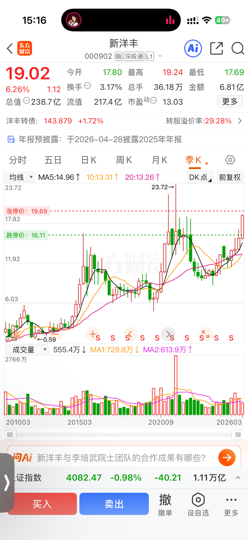Viewport: 248px width, 540px height.
Task: Tap the 撤单 cancel order button
Action: pos(165,504)
